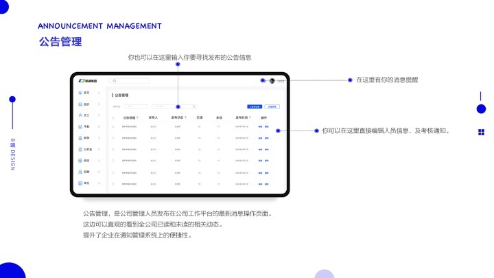This screenshot has height=278, width=494.
Task: Tick the checkbox in fourth table row
Action: [x=113, y=161]
